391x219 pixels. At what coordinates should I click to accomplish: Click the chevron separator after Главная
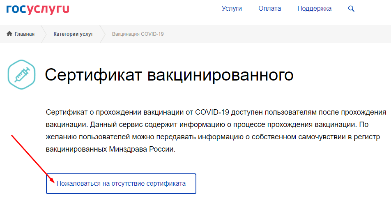pyautogui.click(x=44, y=34)
